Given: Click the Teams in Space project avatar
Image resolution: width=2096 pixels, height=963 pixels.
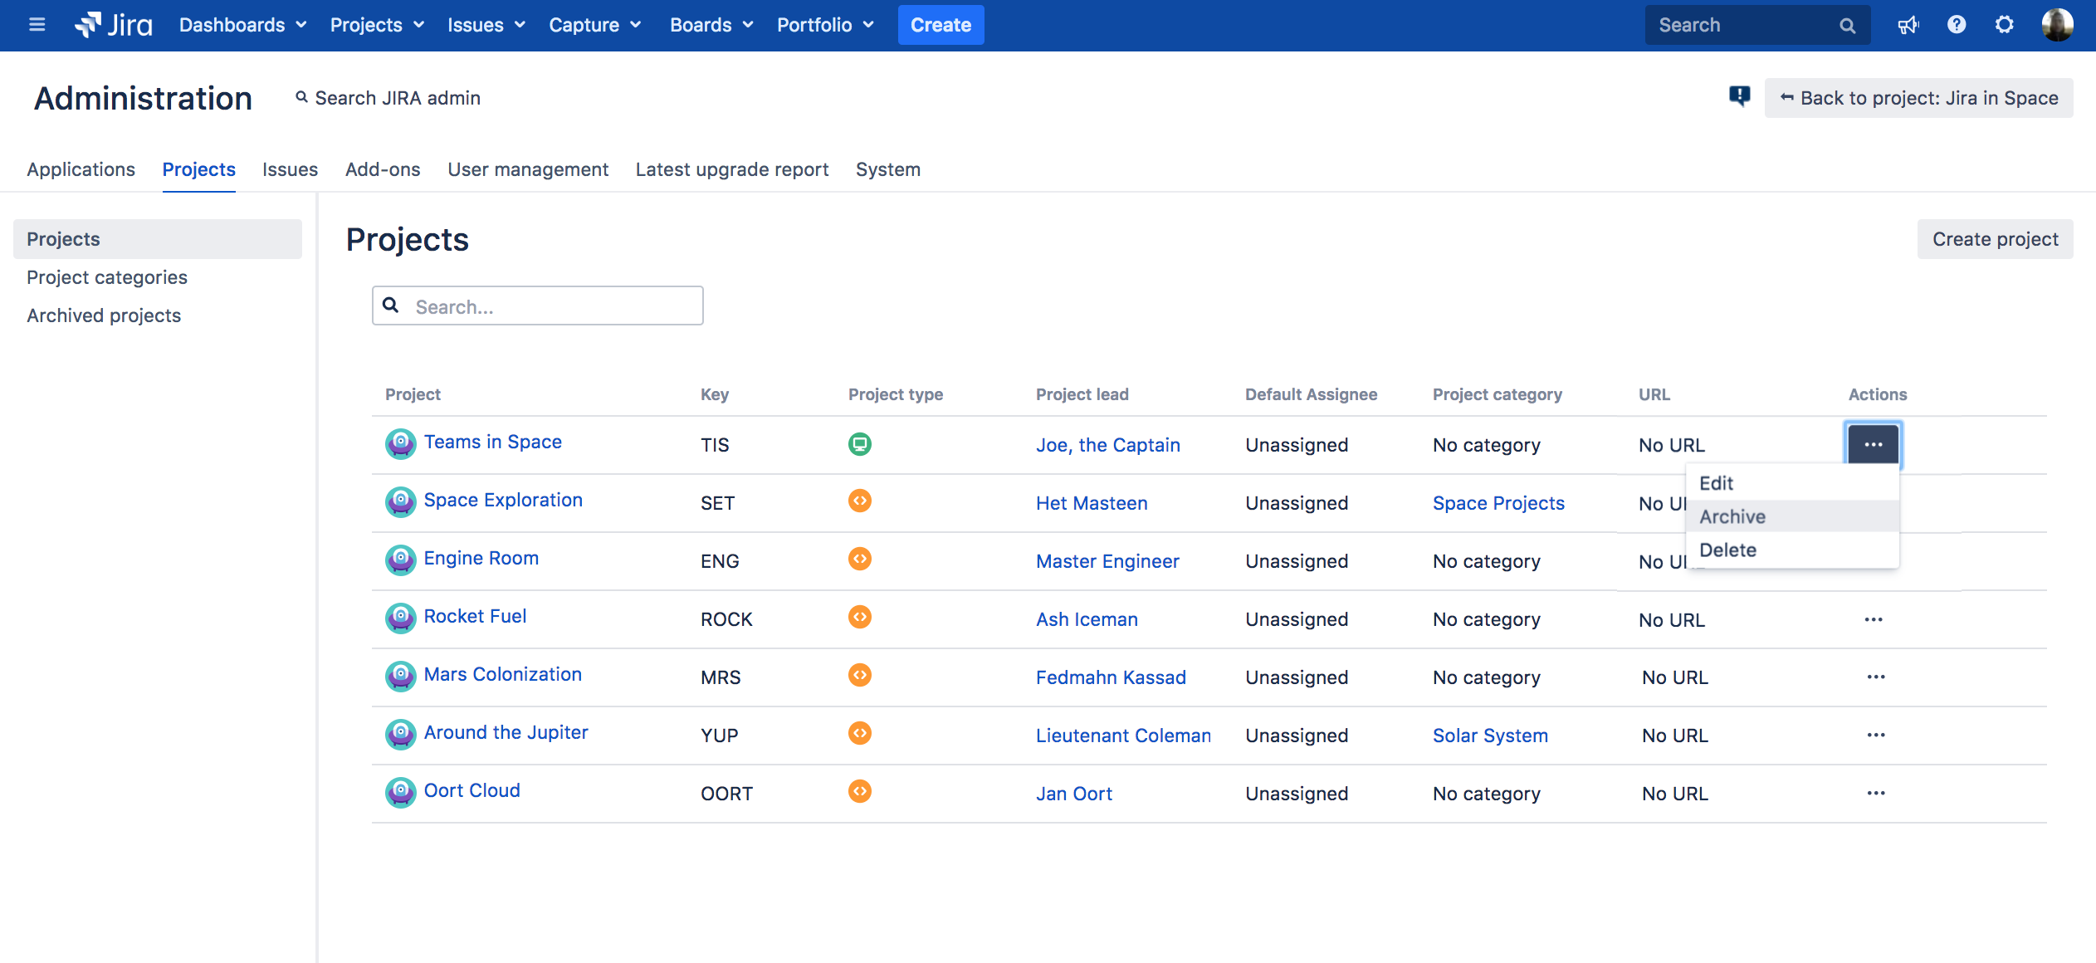Looking at the screenshot, I should click(x=401, y=443).
